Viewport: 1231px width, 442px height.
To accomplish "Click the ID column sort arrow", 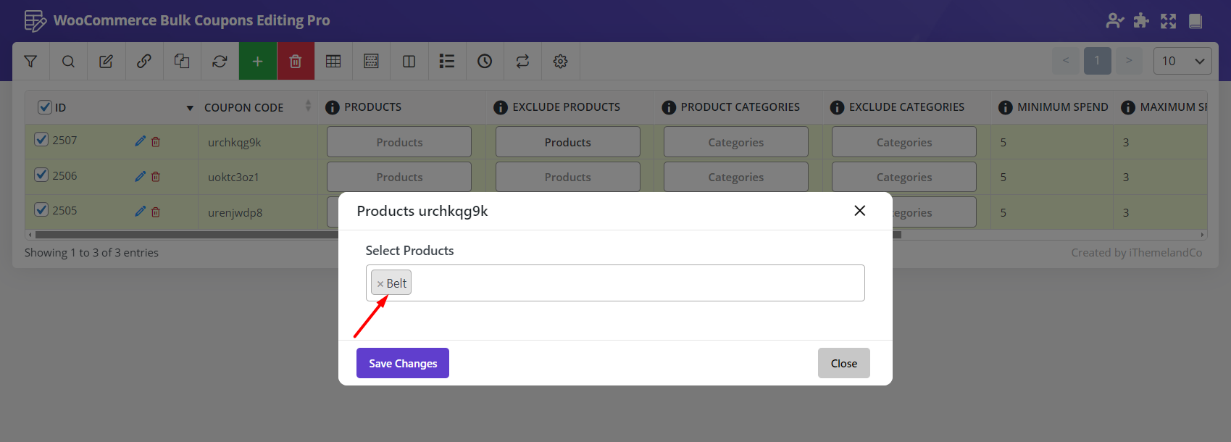I will 190,108.
